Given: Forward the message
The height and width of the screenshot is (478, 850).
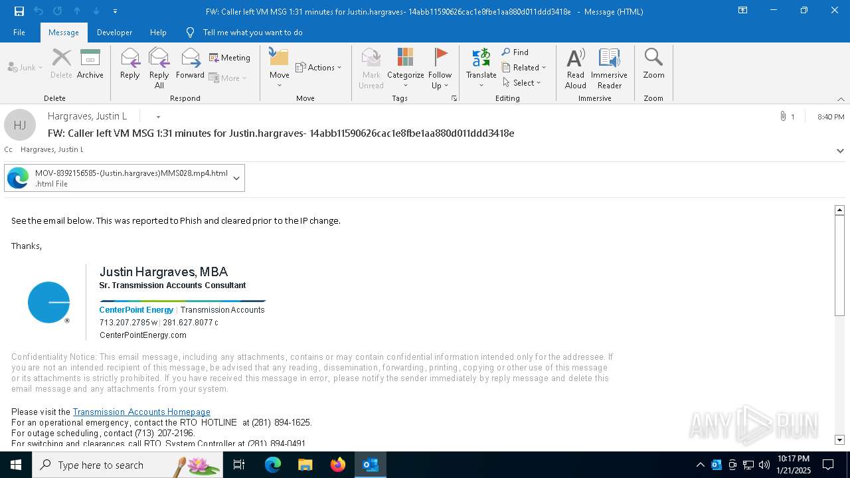Looking at the screenshot, I should 190,64.
